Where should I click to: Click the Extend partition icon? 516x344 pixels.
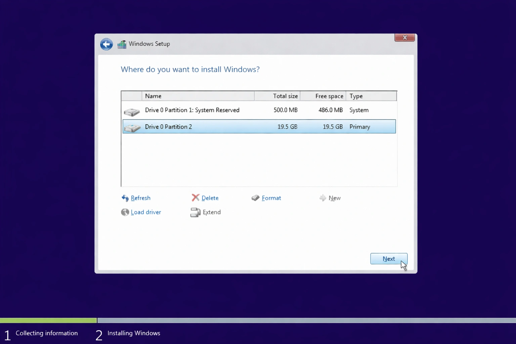point(196,212)
